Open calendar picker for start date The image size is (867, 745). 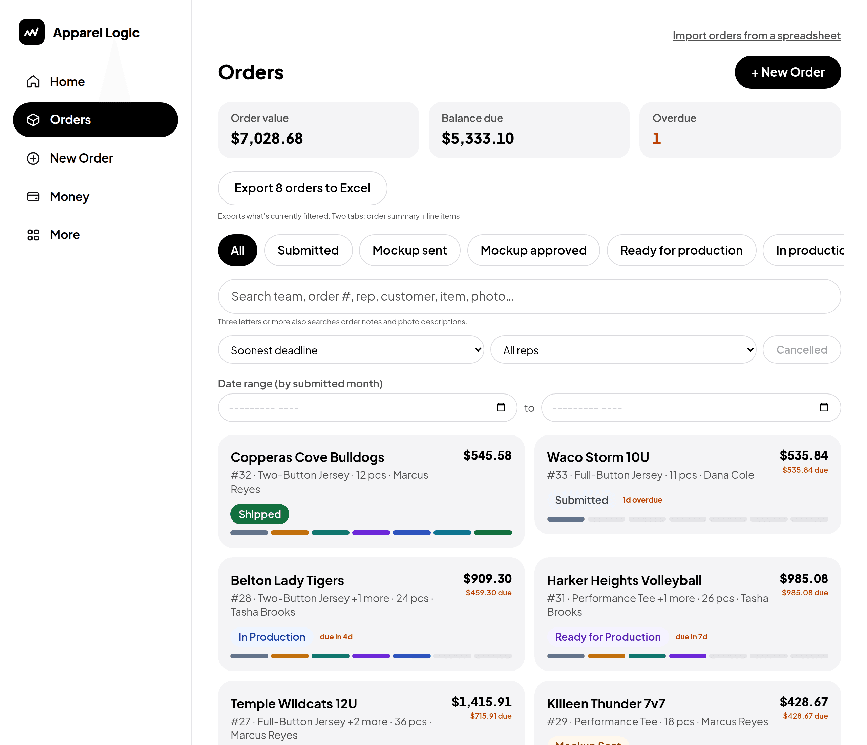(501, 407)
